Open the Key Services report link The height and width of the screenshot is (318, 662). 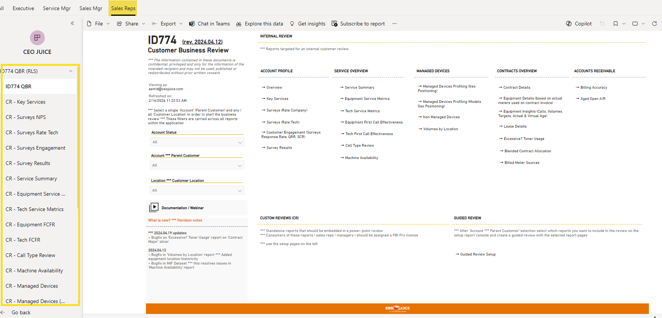(275, 99)
